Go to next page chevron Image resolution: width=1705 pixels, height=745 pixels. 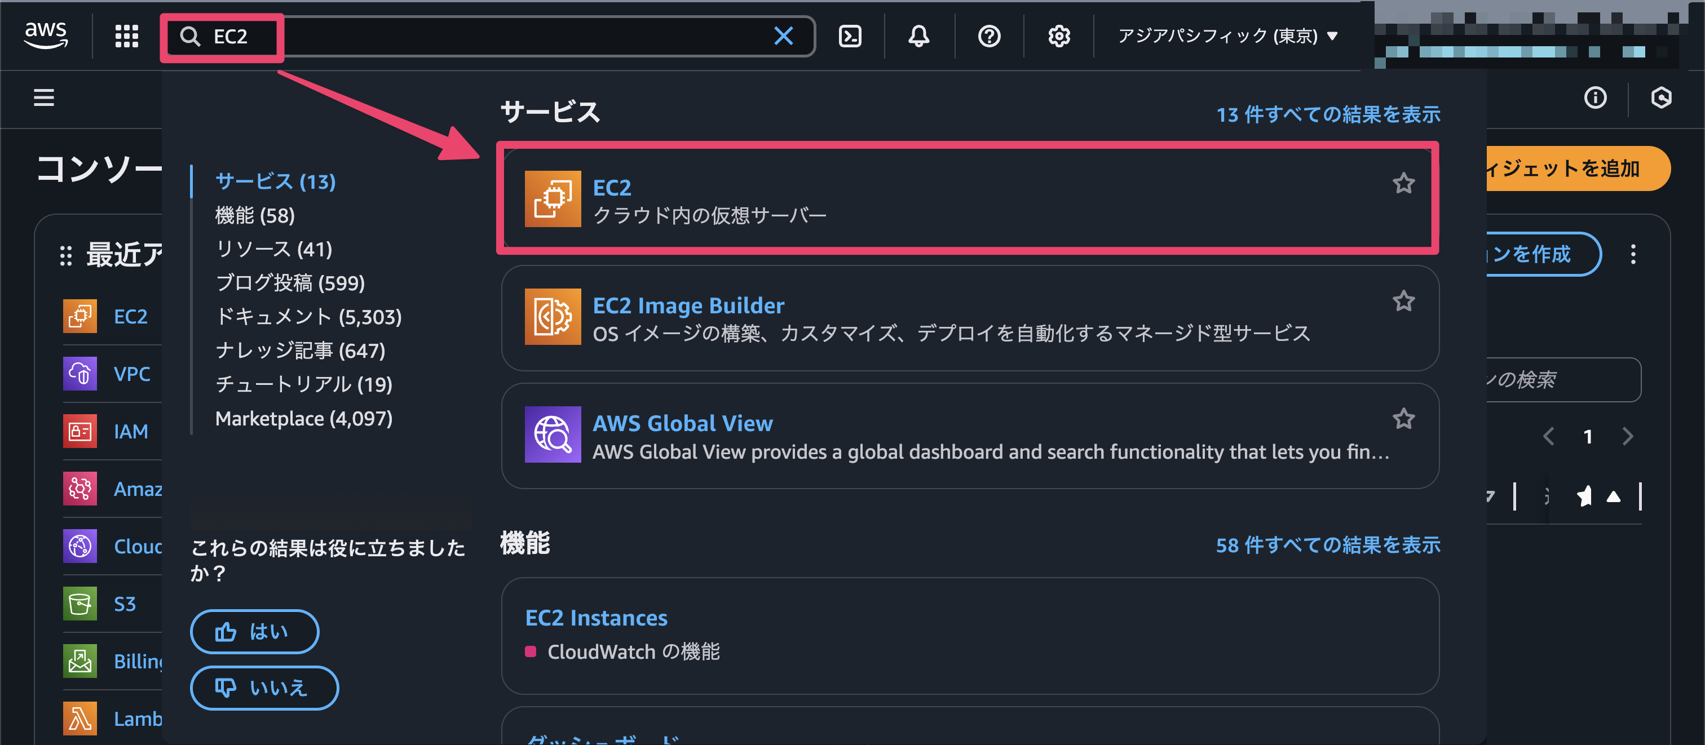pos(1628,437)
